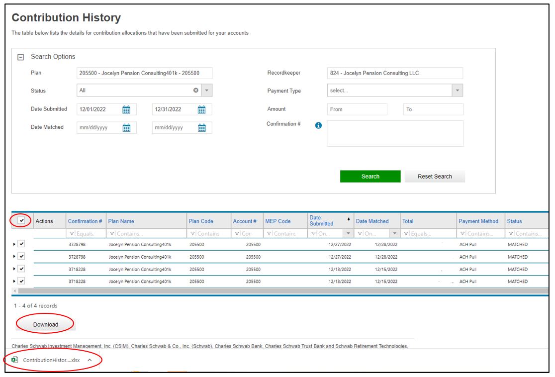Open calendar for Date Matched start date
This screenshot has width=555, height=377.
(126, 128)
